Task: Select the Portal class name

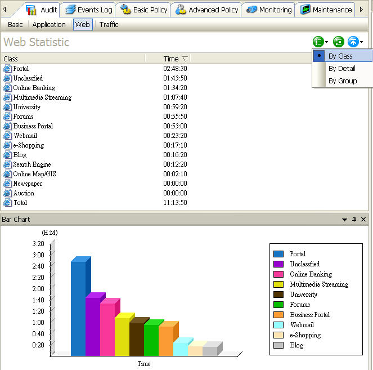Action: [x=21, y=69]
